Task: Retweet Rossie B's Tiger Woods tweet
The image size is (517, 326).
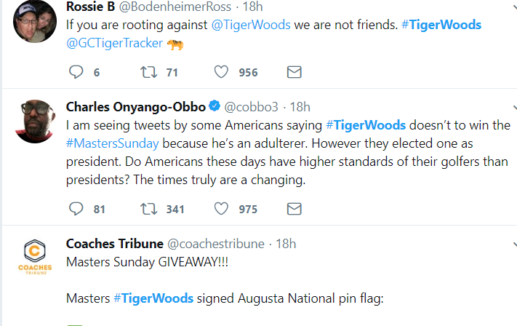Action: click(x=148, y=72)
